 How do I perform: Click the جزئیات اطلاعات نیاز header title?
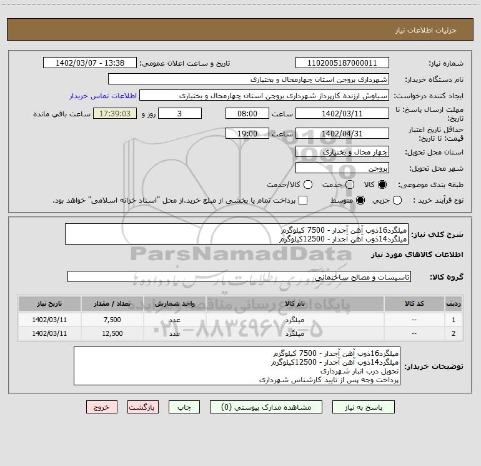coord(425,30)
